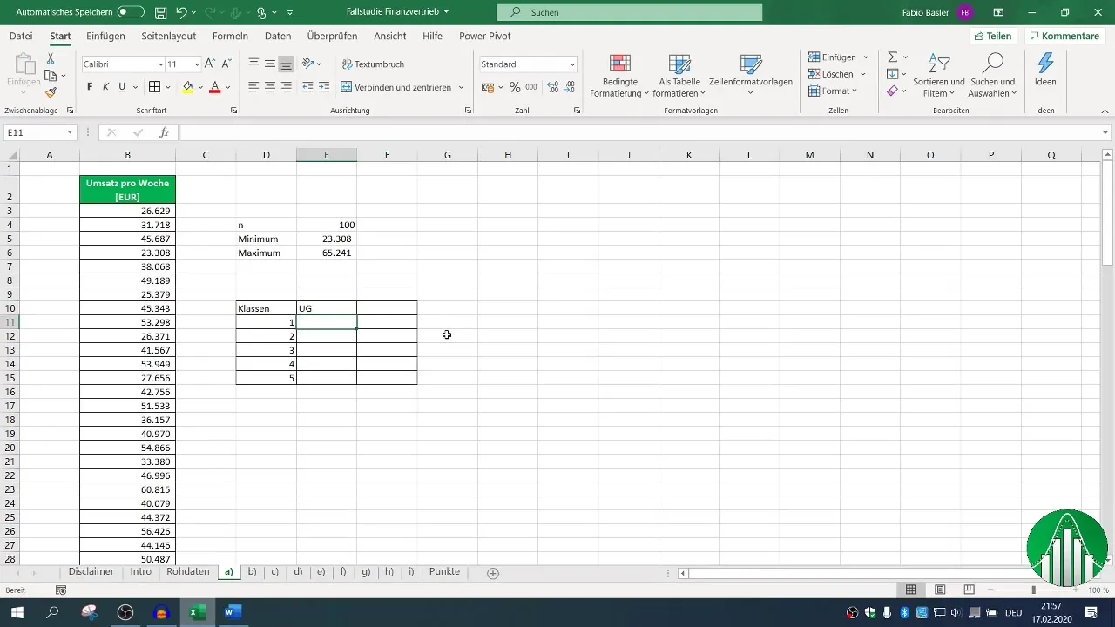Open Suchen und Auswählen dropdown
This screenshot has width=1115, height=627.
(993, 76)
